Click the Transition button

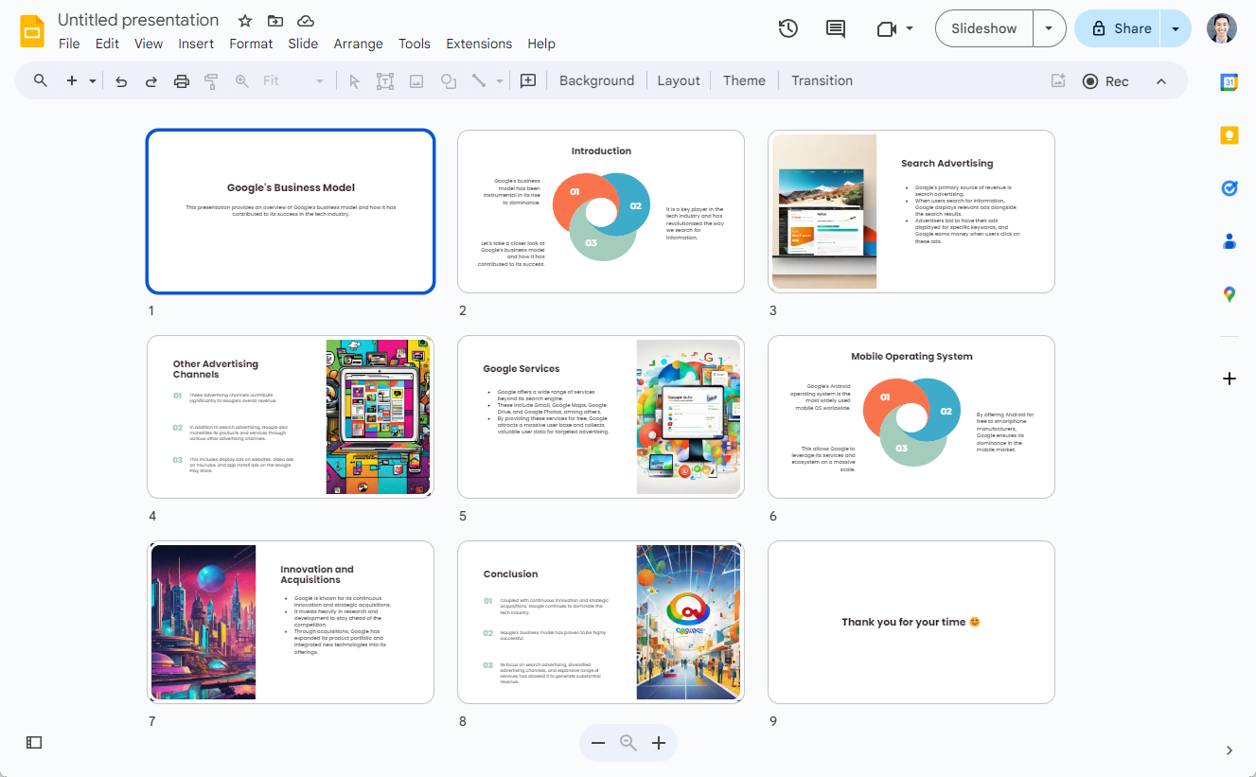click(x=822, y=80)
